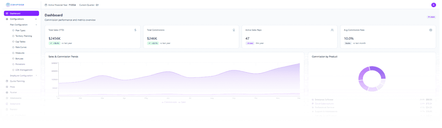
Task: Expand the Employee Configuration chevron
Action: tap(36, 75)
